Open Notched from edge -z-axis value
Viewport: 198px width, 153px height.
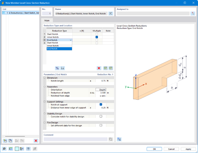[x=101, y=96]
